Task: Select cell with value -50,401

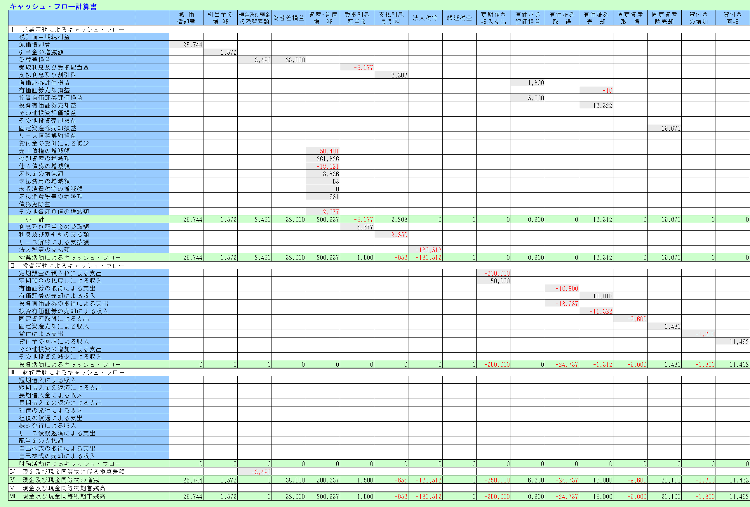Action: pyautogui.click(x=323, y=151)
